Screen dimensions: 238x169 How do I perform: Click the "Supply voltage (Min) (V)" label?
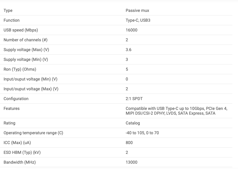26,59
